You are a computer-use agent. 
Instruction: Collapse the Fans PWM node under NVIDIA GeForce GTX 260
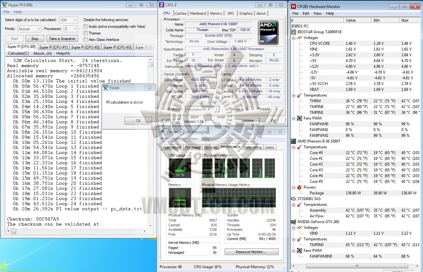click(x=294, y=251)
